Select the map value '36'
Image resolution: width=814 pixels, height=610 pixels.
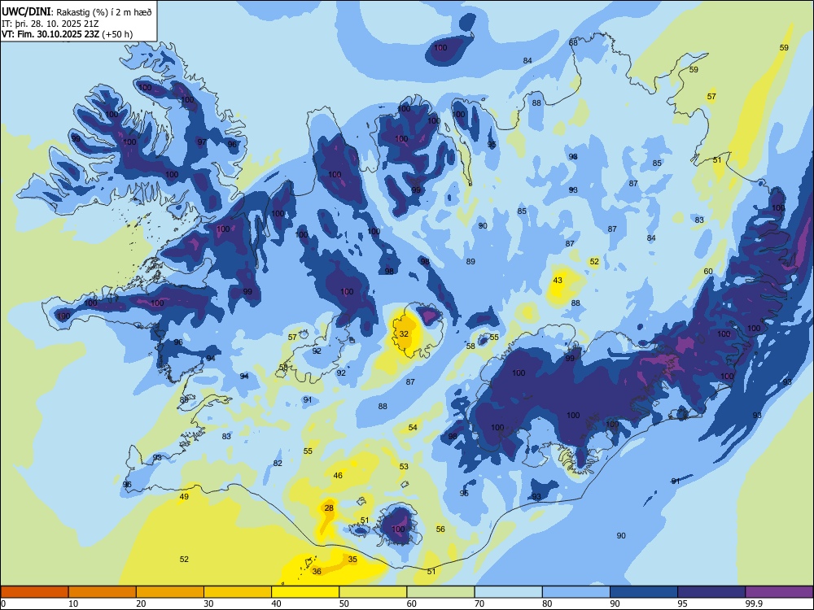coord(317,571)
